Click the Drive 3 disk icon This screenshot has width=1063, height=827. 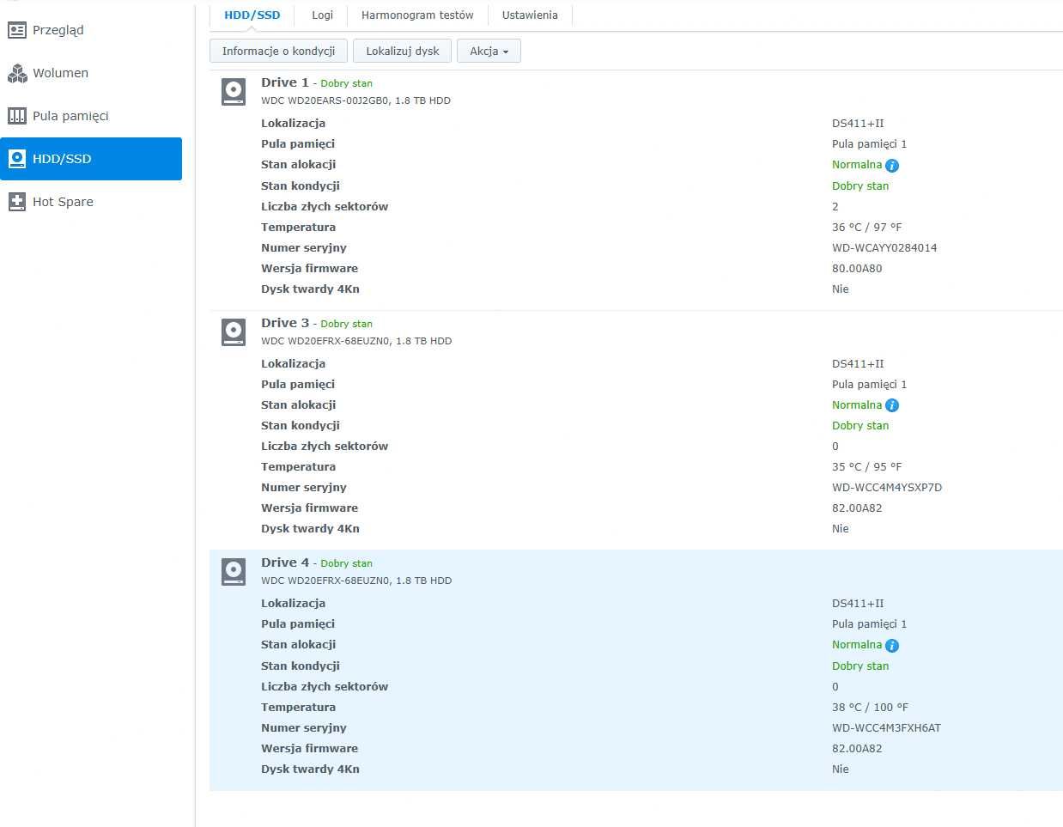point(234,331)
